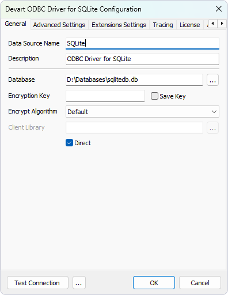Uncheck the Direct checkbox
Image resolution: width=228 pixels, height=295 pixels.
pyautogui.click(x=69, y=143)
